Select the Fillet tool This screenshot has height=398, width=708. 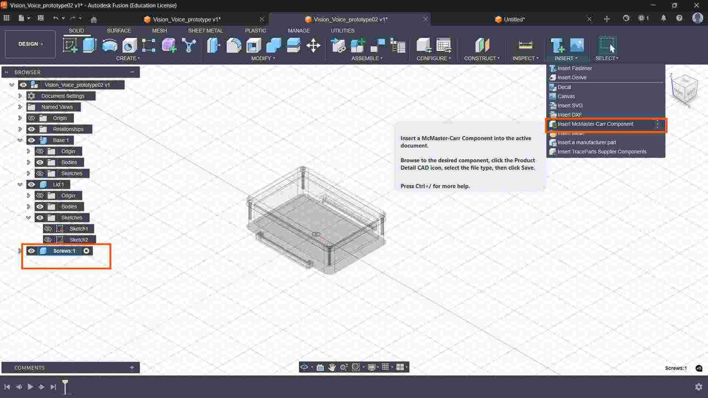point(234,45)
